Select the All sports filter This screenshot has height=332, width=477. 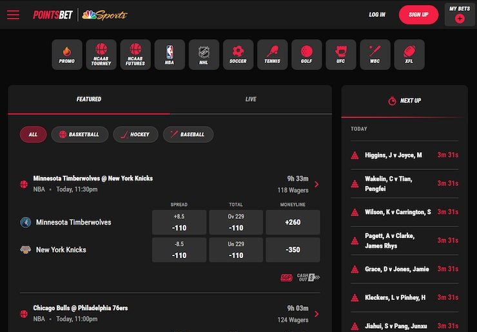click(x=33, y=134)
